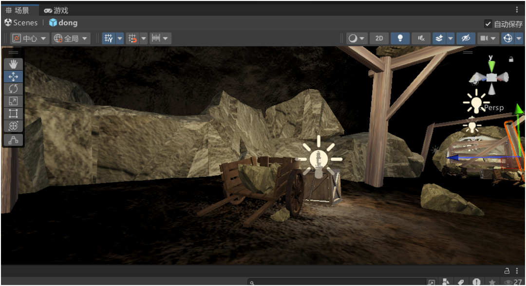This screenshot has width=526, height=286.
Task: Click the bottom panel search field
Action: pos(337,282)
